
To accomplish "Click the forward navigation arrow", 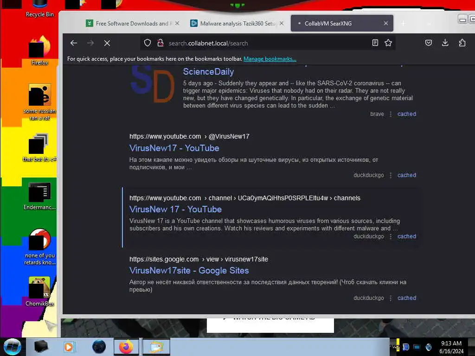I will [90, 43].
